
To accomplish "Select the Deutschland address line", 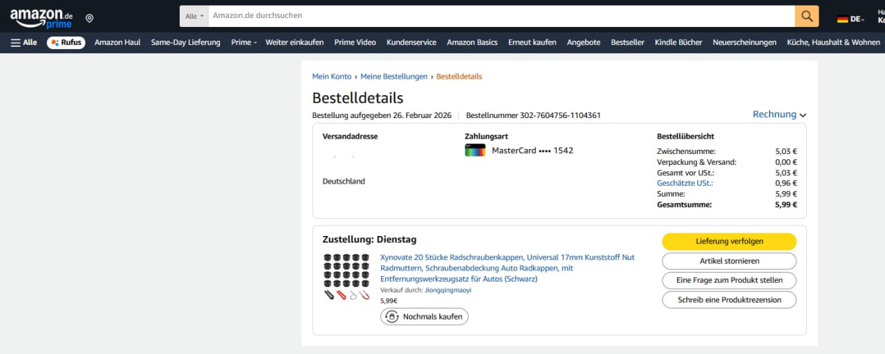I will coord(344,181).
